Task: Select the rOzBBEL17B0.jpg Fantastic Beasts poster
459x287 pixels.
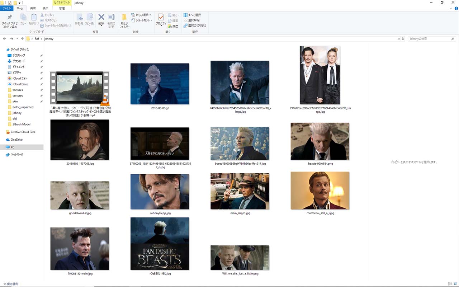Action: [x=160, y=243]
